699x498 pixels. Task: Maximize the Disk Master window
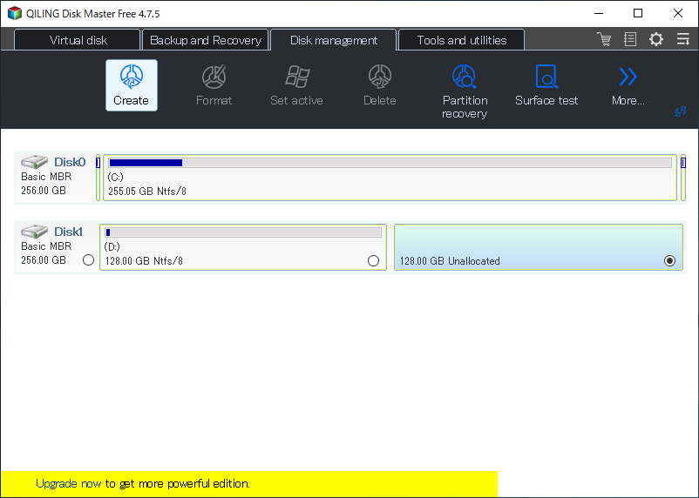(638, 13)
